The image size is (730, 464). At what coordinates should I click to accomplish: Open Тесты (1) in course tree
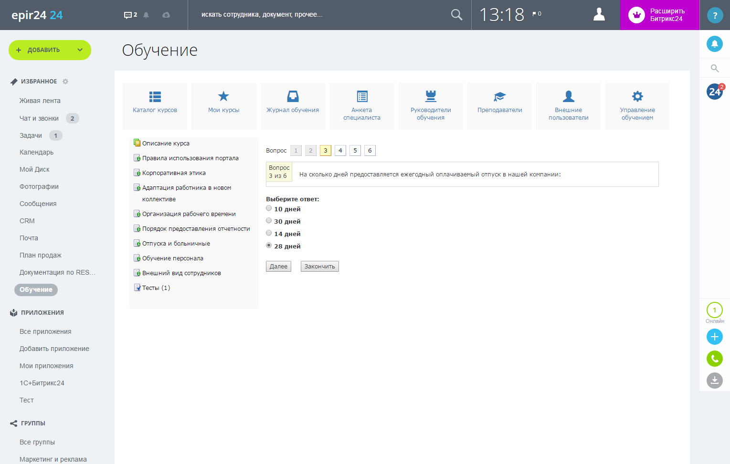click(156, 288)
